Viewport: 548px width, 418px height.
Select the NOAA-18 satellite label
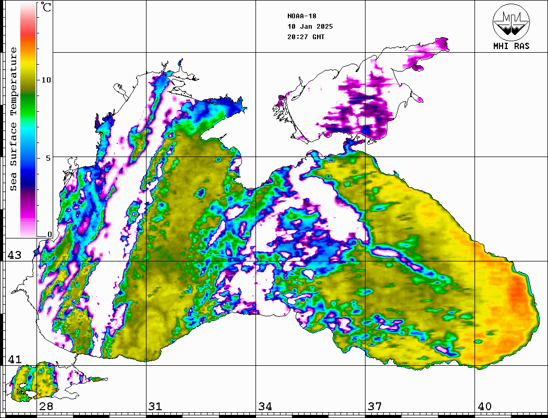[x=301, y=16]
